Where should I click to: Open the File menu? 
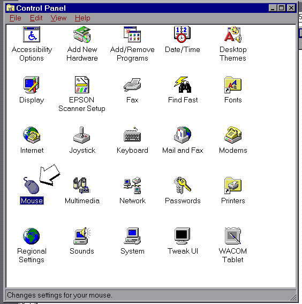[x=16, y=18]
